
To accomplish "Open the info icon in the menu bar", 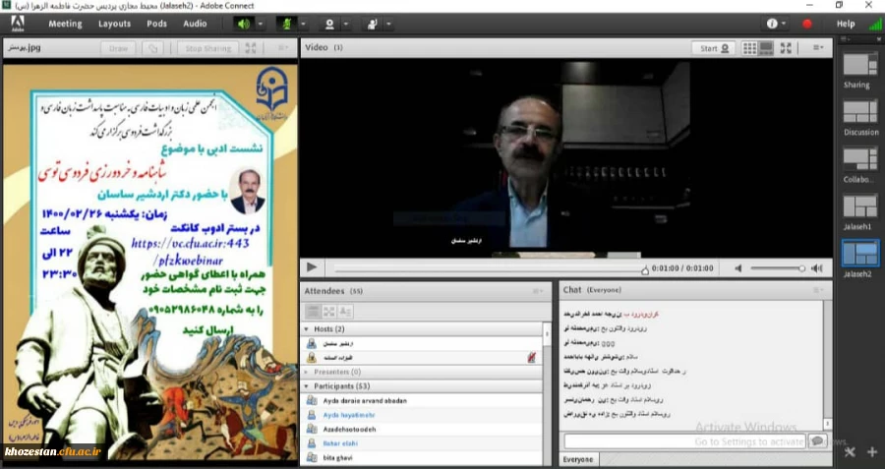I will click(x=773, y=24).
